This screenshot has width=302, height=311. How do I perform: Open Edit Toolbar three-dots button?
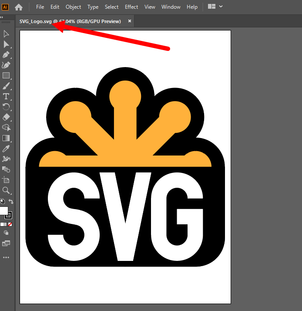pyautogui.click(x=6, y=257)
